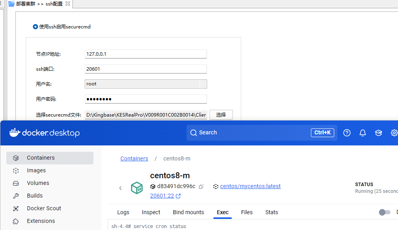
Task: Switch to the Inspect tab
Action: [151, 212]
